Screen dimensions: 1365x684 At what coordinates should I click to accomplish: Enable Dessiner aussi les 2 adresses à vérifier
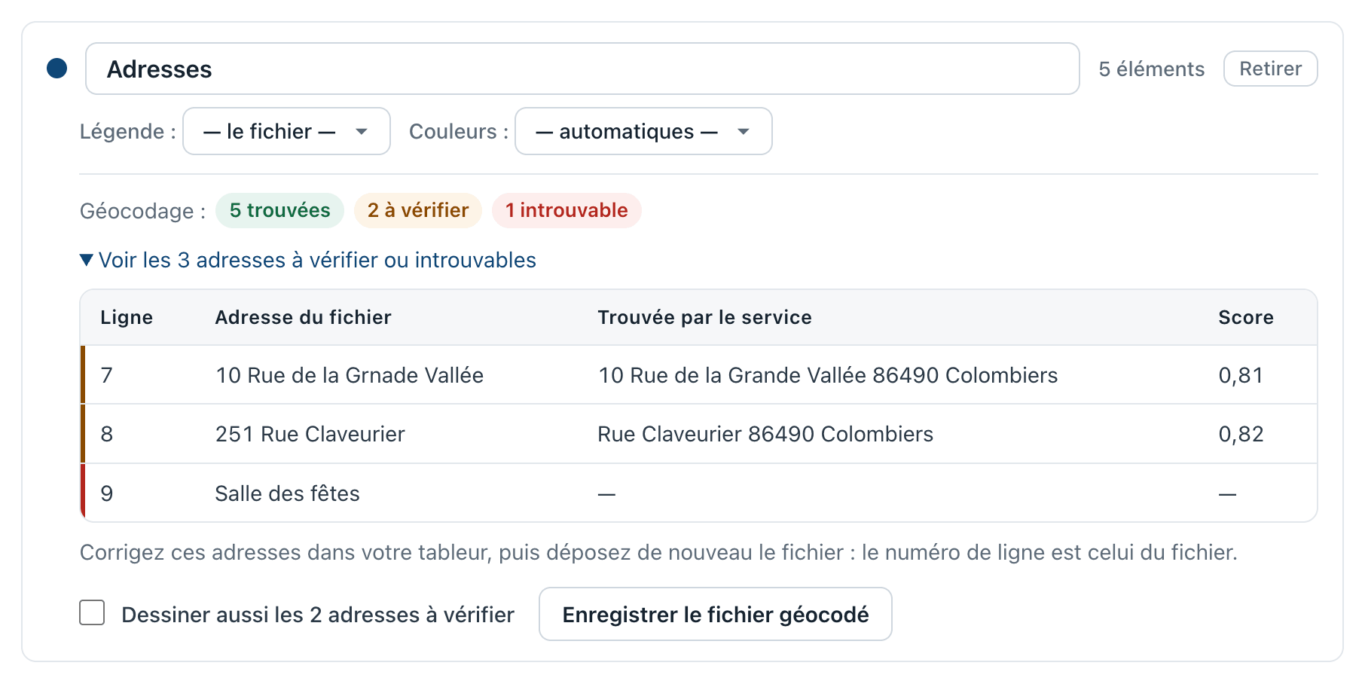pos(92,613)
